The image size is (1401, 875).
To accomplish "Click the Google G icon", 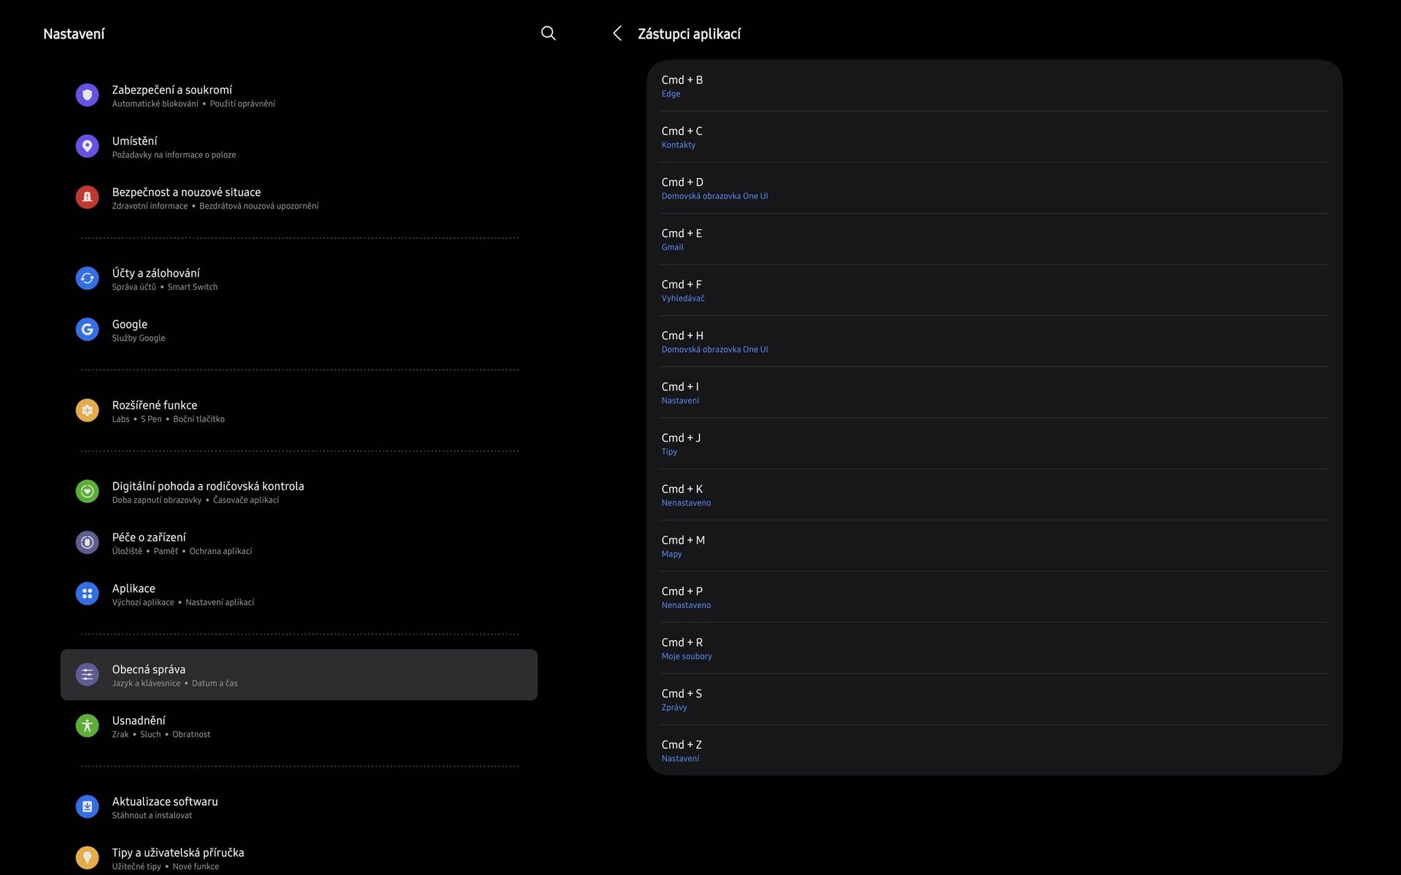I will point(87,330).
